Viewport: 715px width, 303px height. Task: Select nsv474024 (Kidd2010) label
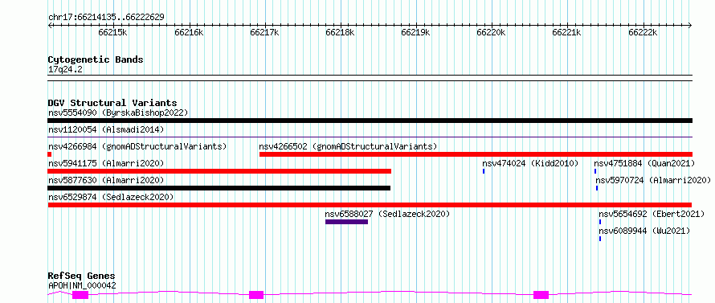(x=530, y=163)
